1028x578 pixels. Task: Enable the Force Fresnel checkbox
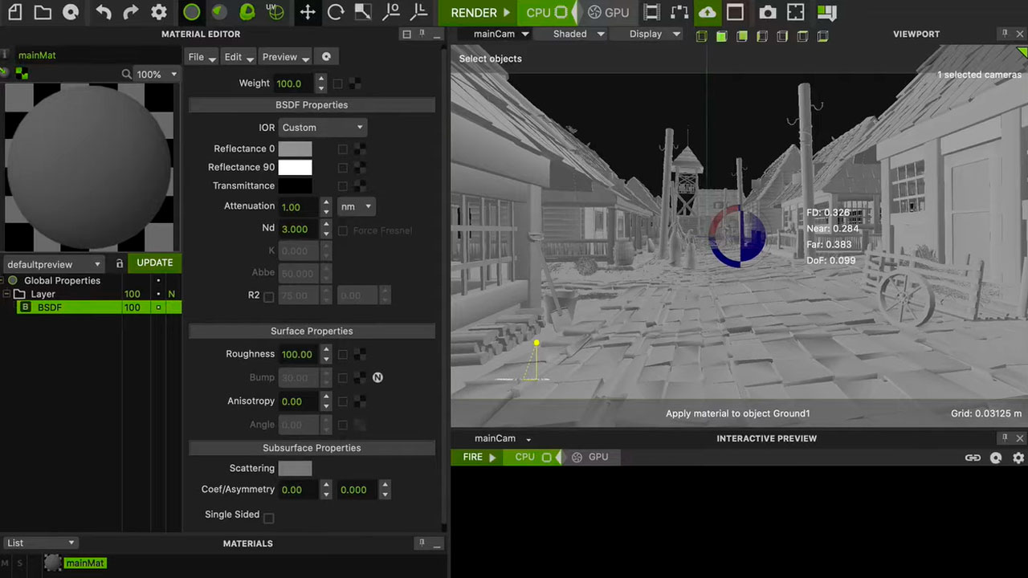click(x=343, y=230)
